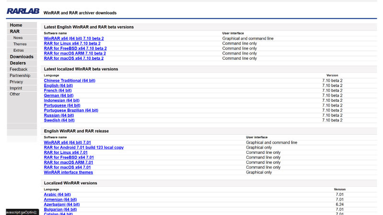Open Indonesian (64 bit) beta link
This screenshot has width=383, height=215.
tap(62, 100)
